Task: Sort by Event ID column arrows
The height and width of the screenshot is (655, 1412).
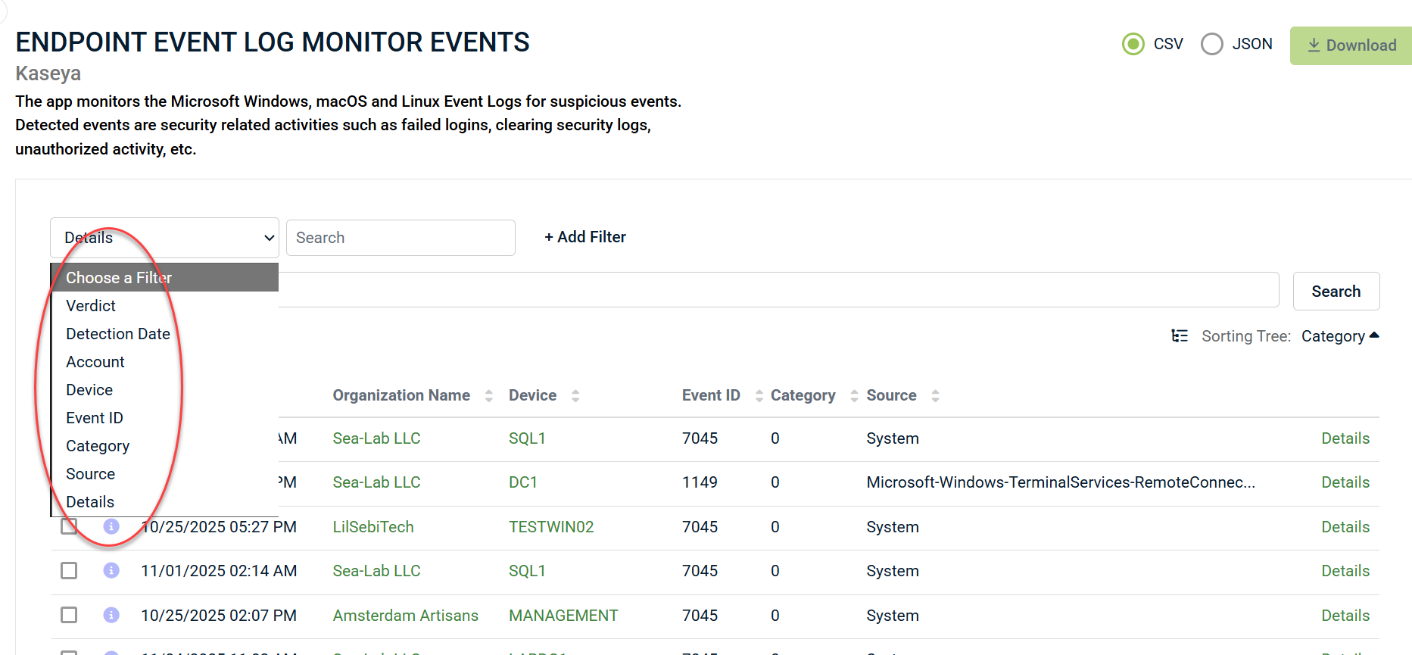Action: click(x=759, y=396)
